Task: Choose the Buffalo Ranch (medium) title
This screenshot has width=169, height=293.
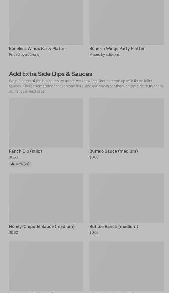Action: click(x=114, y=227)
